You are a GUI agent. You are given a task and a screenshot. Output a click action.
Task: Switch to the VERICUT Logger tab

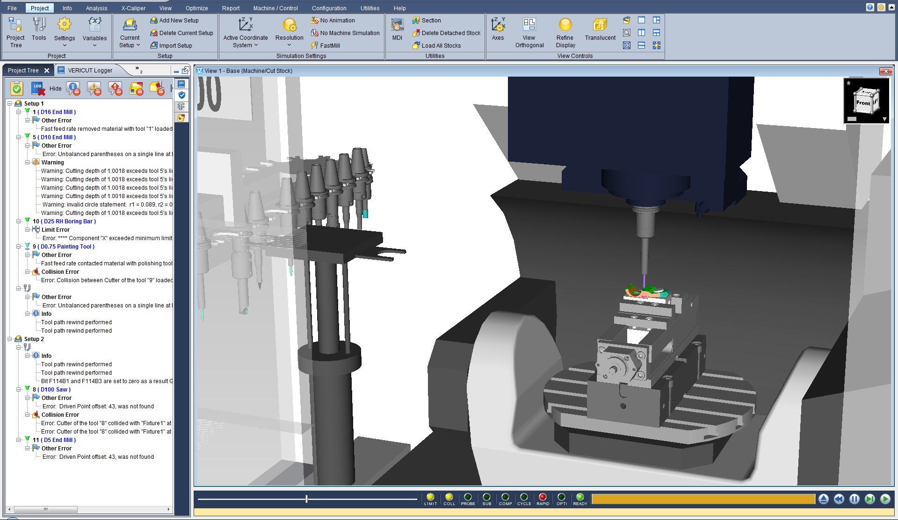[x=89, y=70]
